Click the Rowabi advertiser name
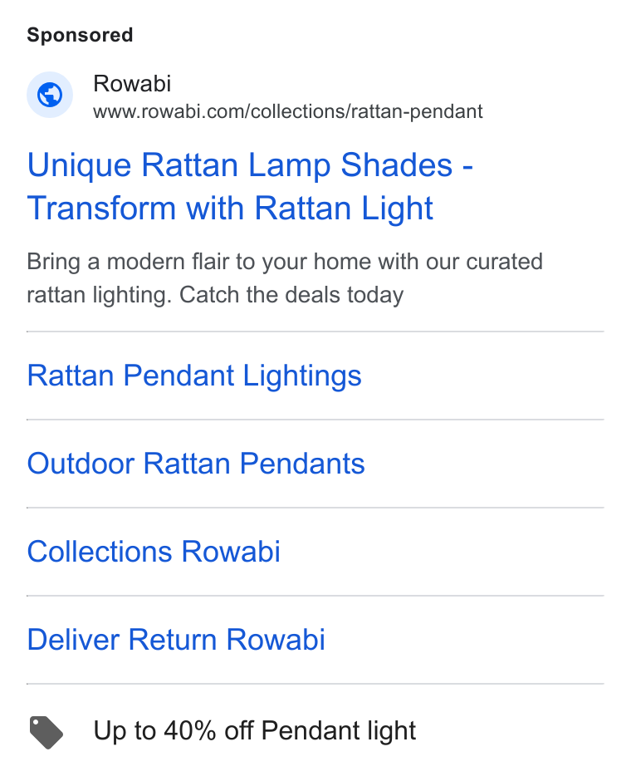The height and width of the screenshot is (781, 631). (132, 84)
